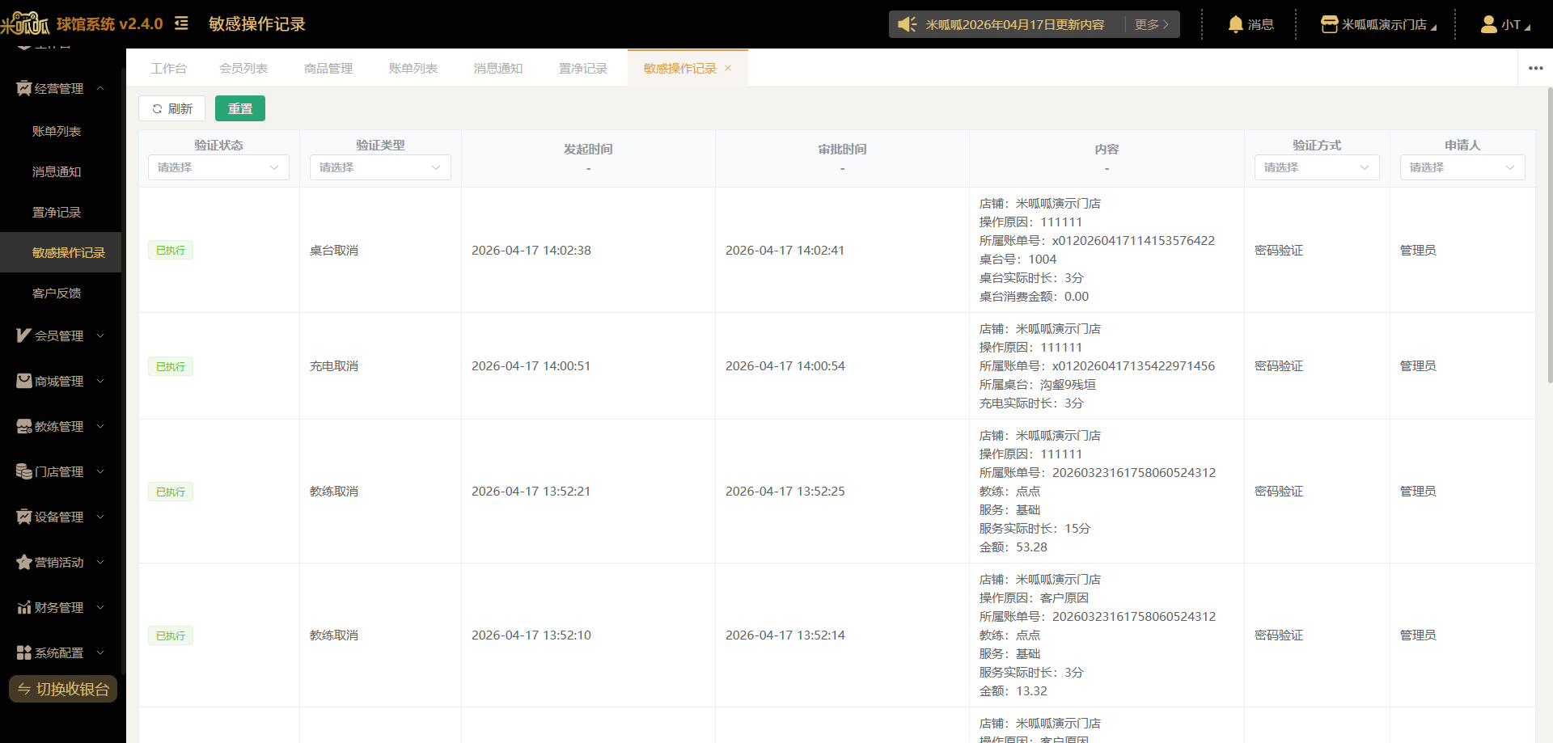The image size is (1553, 743).
Task: Switch to the 工作台 tab
Action: tap(168, 68)
